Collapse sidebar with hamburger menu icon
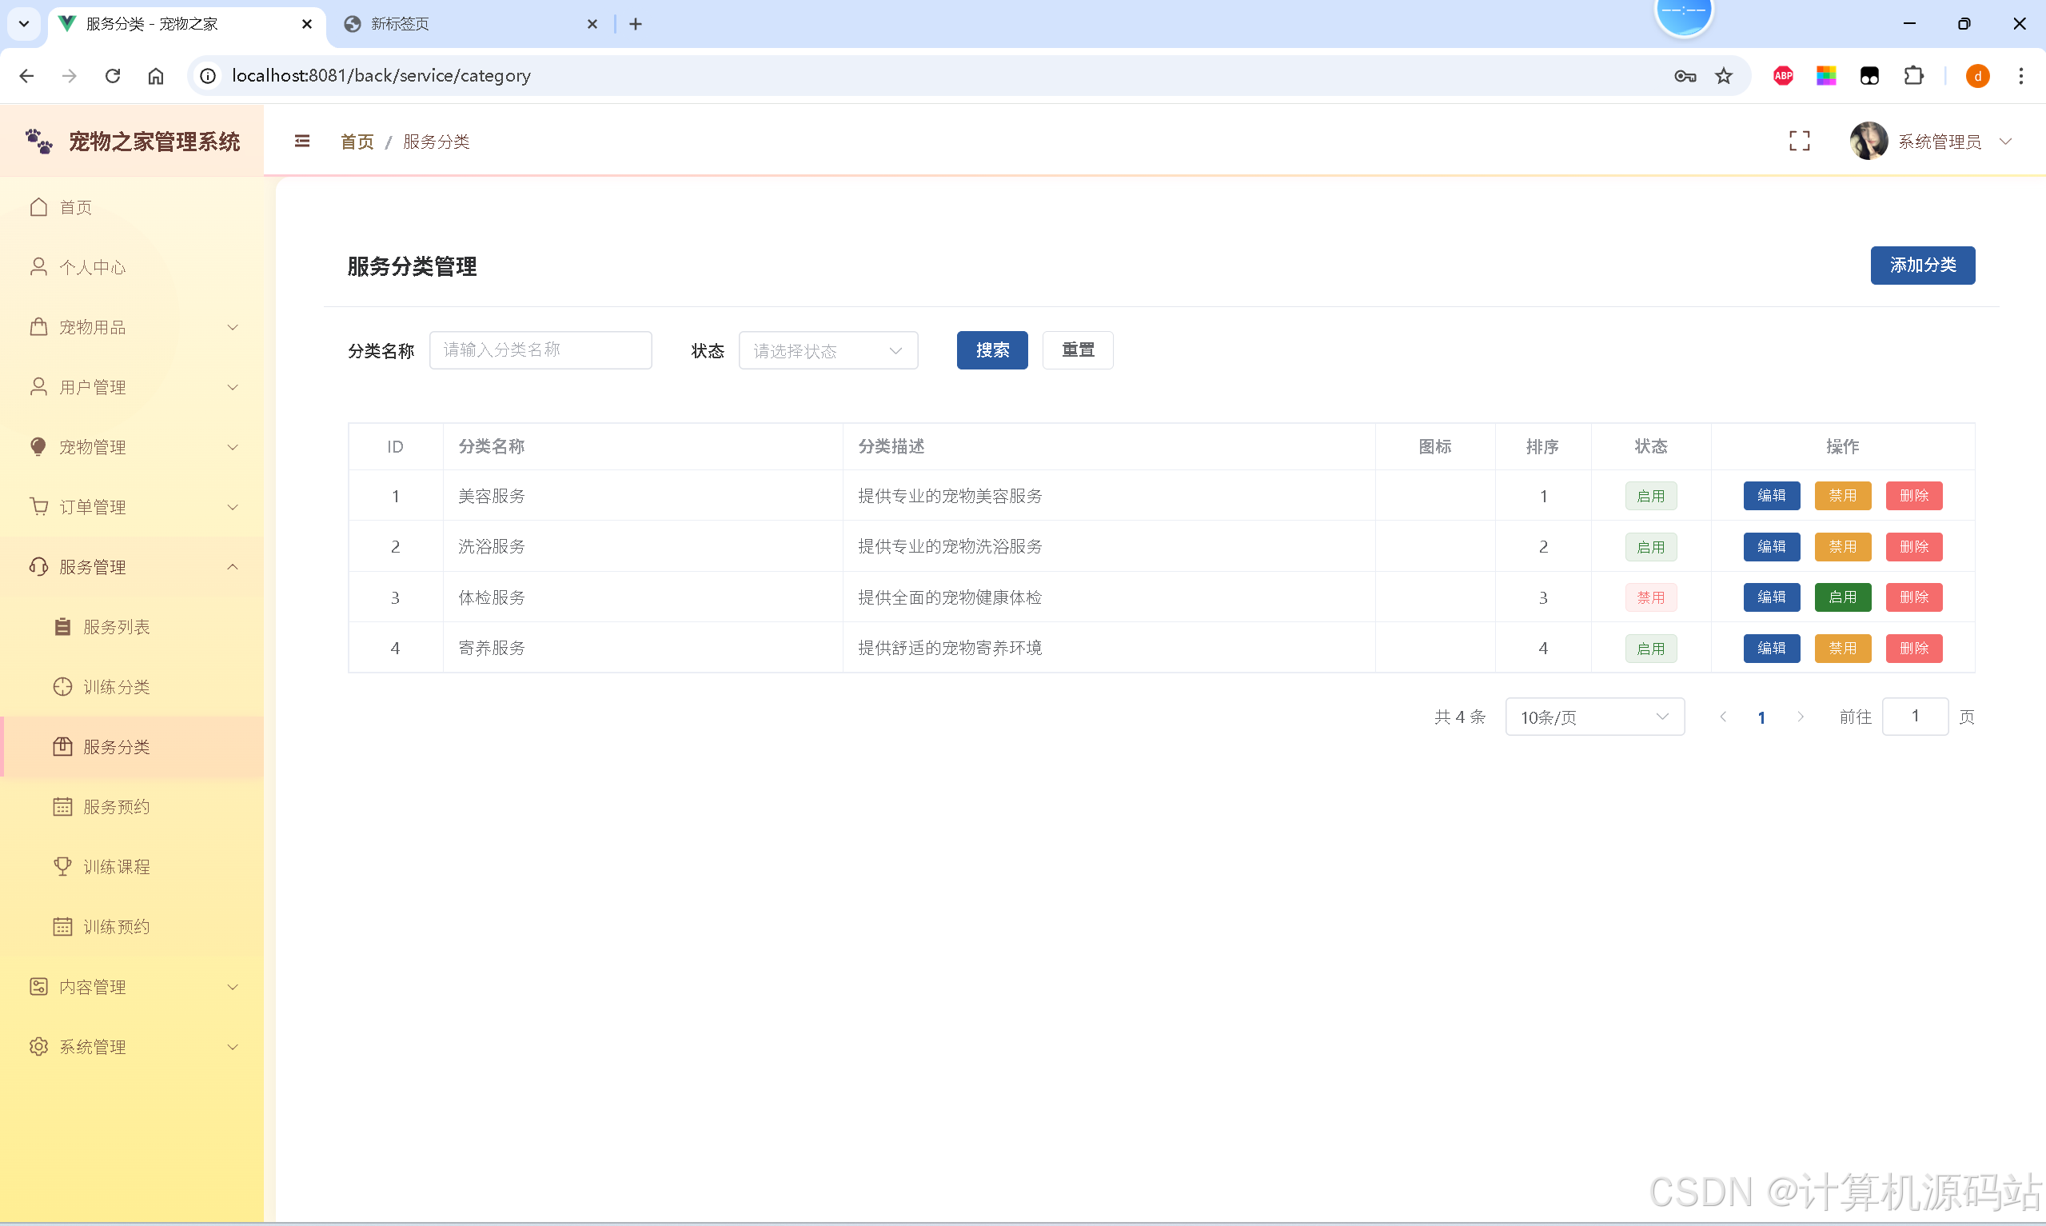2046x1226 pixels. point(302,142)
